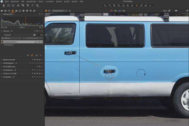This screenshot has height=126, width=189.
Task: Click the Deckkraft value field showing 100
Action: (x=40, y=35)
